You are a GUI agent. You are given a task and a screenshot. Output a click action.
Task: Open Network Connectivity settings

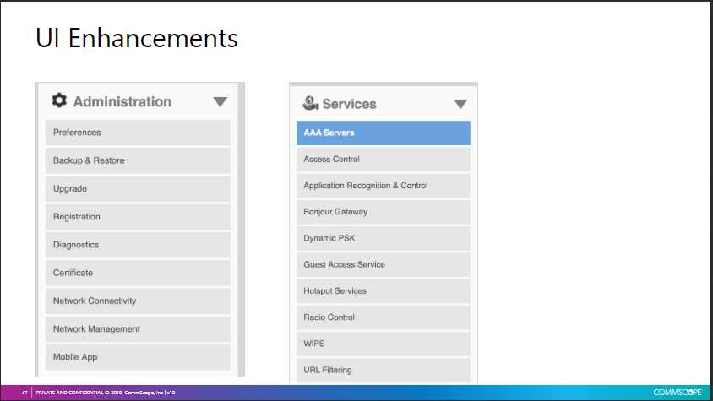click(x=138, y=301)
